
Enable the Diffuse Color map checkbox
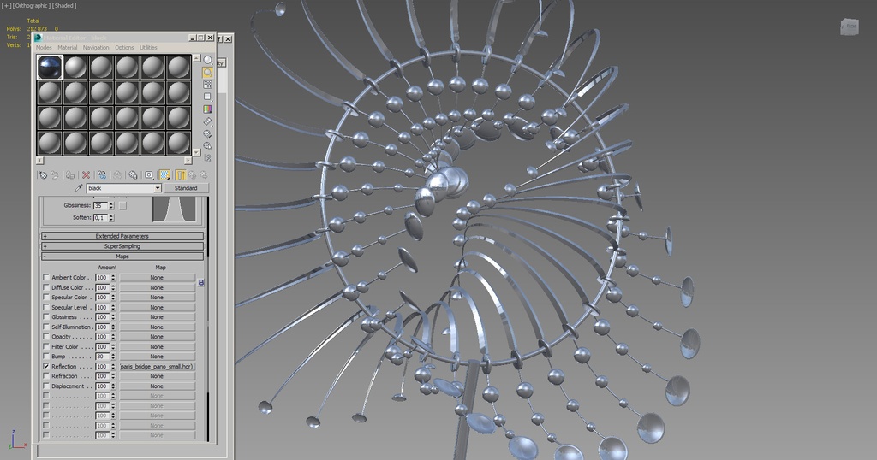[46, 287]
